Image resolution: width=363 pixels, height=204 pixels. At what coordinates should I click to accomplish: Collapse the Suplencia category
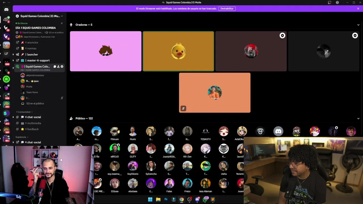point(22,137)
